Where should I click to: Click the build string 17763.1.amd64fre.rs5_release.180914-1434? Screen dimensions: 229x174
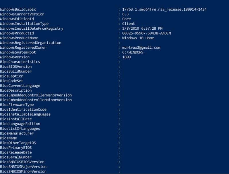164,10
